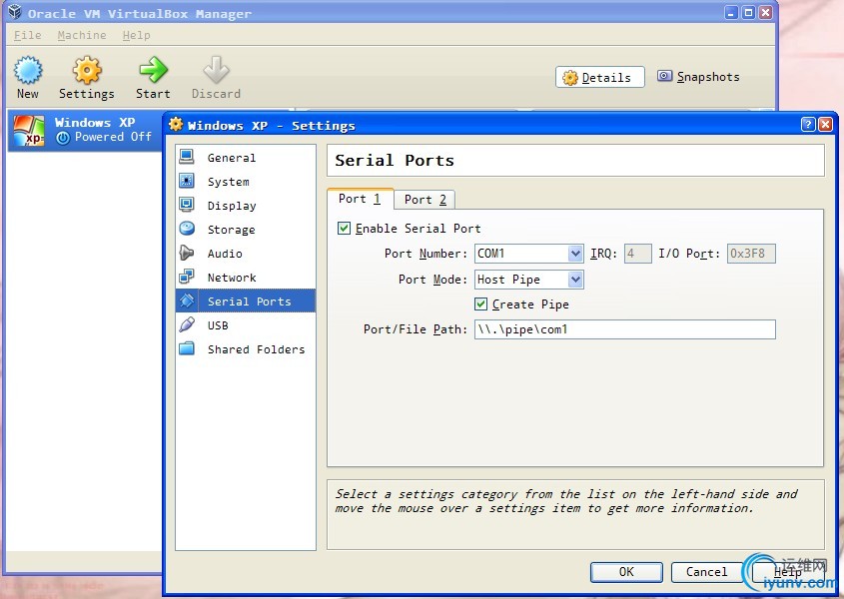This screenshot has width=844, height=599.
Task: Expand the Port Number COM1 dropdown
Action: tap(575, 254)
